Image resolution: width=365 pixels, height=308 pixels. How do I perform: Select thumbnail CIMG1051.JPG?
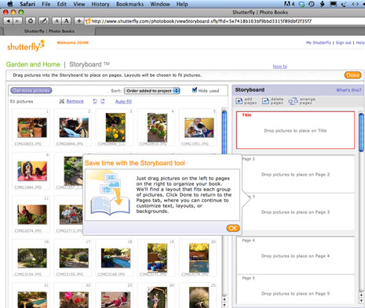coord(199,128)
